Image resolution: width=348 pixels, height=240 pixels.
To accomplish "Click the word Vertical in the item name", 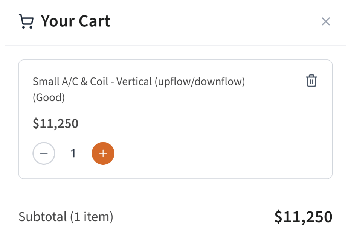I will point(134,82).
